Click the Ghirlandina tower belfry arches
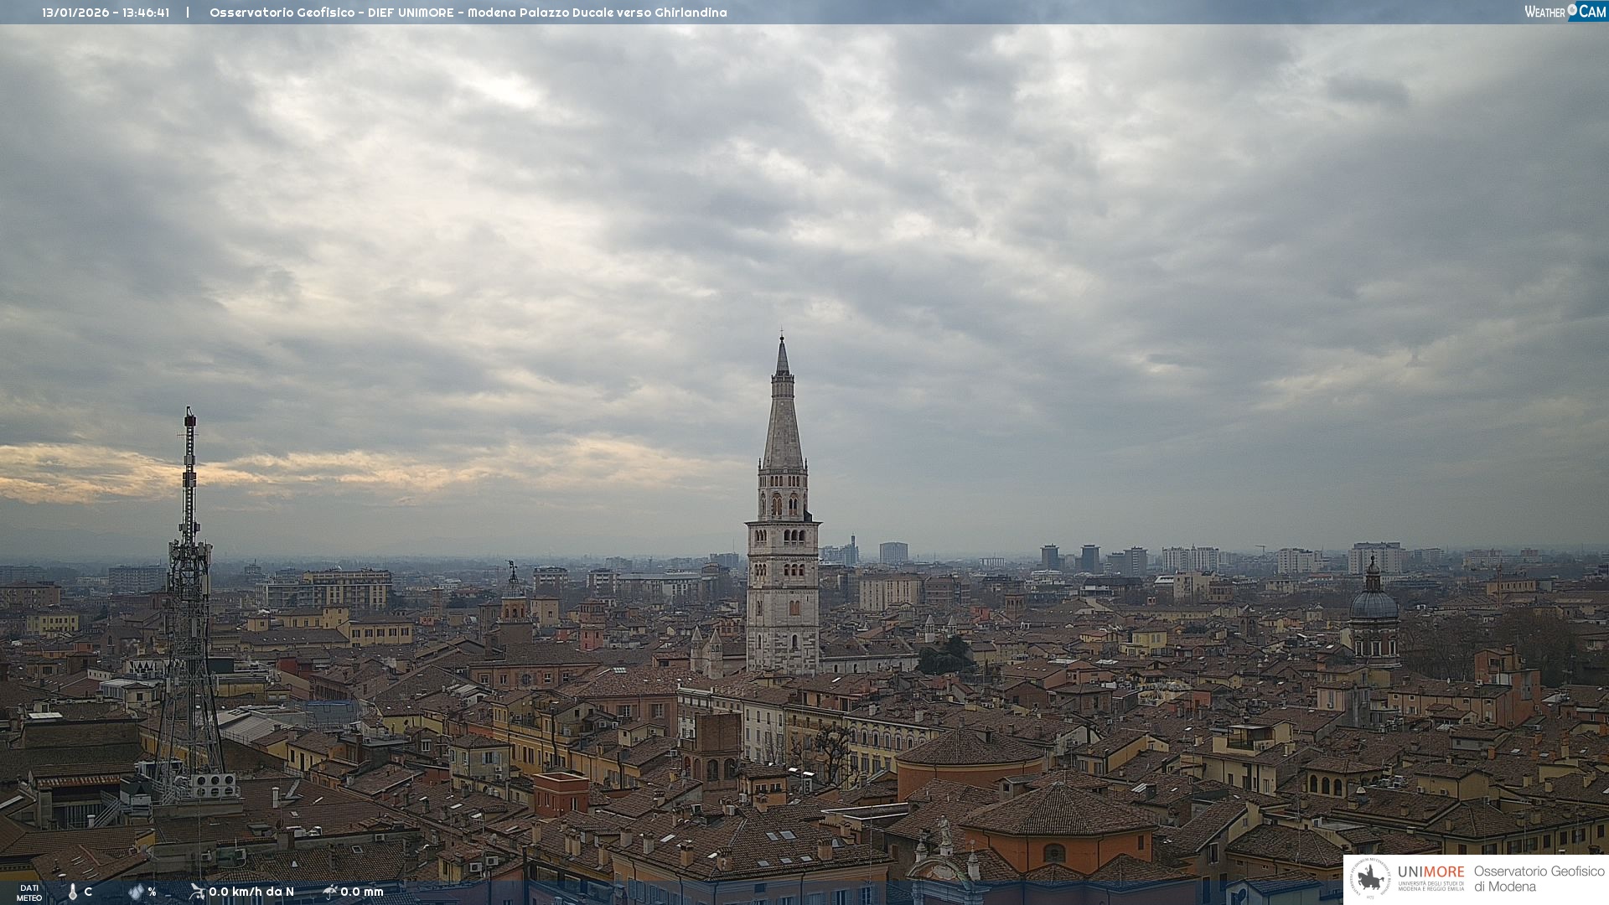This screenshot has width=1609, height=905. 783,505
